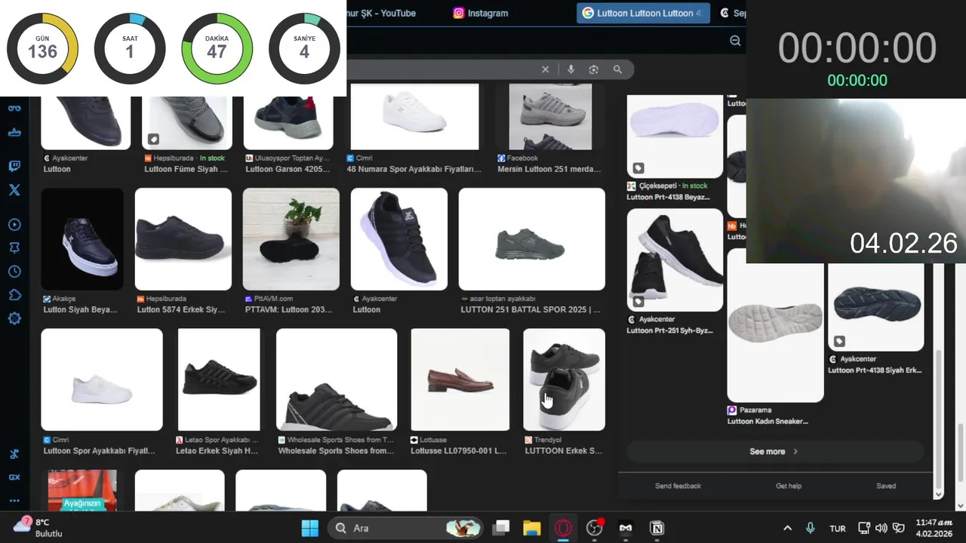This screenshot has height=543, width=966.
Task: Click the weather widget showing 8°C Bulutlu
Action: (x=38, y=527)
